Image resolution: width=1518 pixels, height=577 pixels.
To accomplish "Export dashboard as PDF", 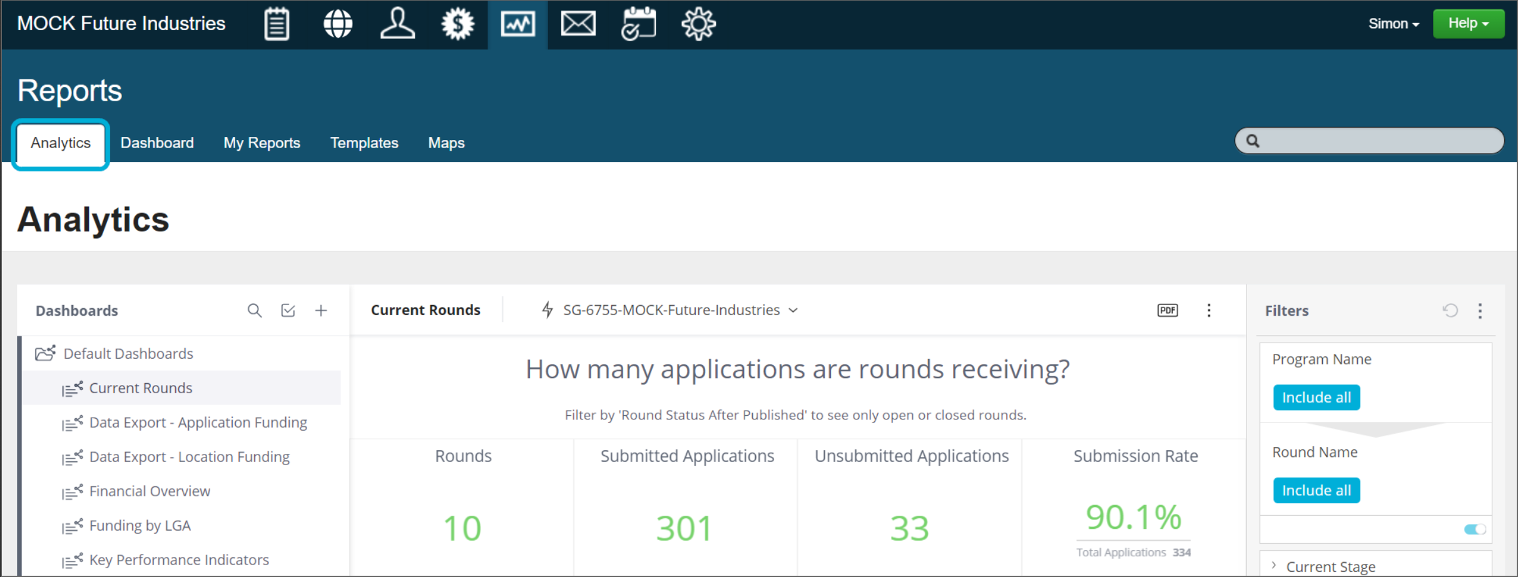I will pos(1168,311).
